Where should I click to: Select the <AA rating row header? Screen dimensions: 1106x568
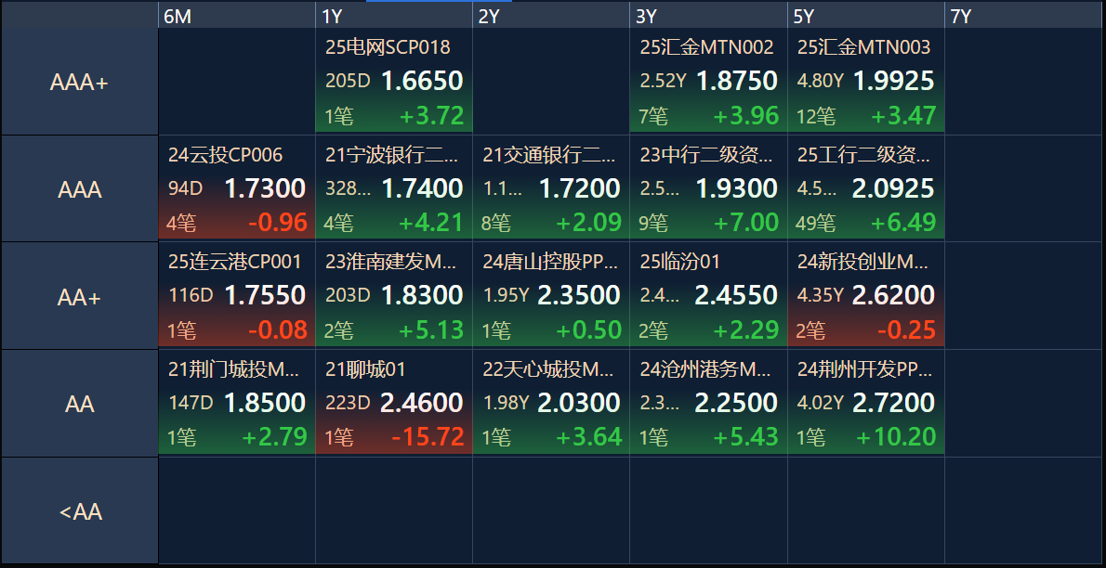(x=79, y=511)
